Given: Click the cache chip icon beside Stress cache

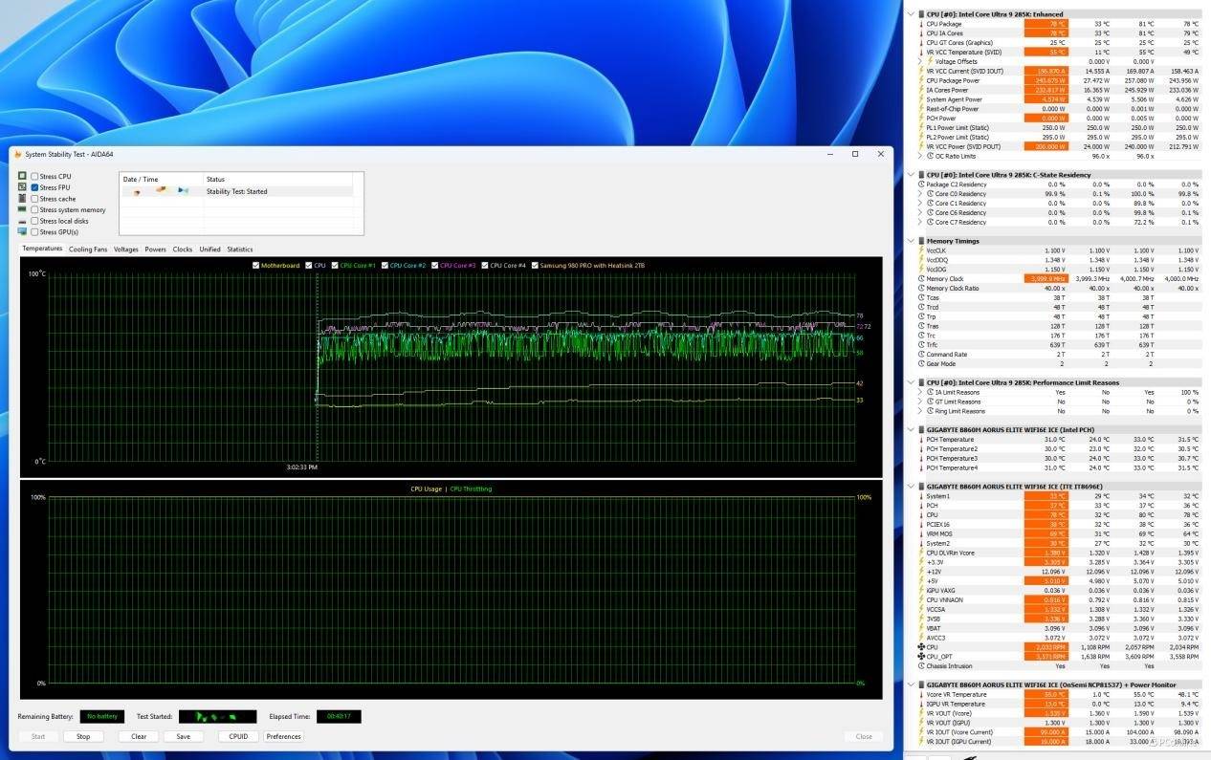Looking at the screenshot, I should 22,199.
